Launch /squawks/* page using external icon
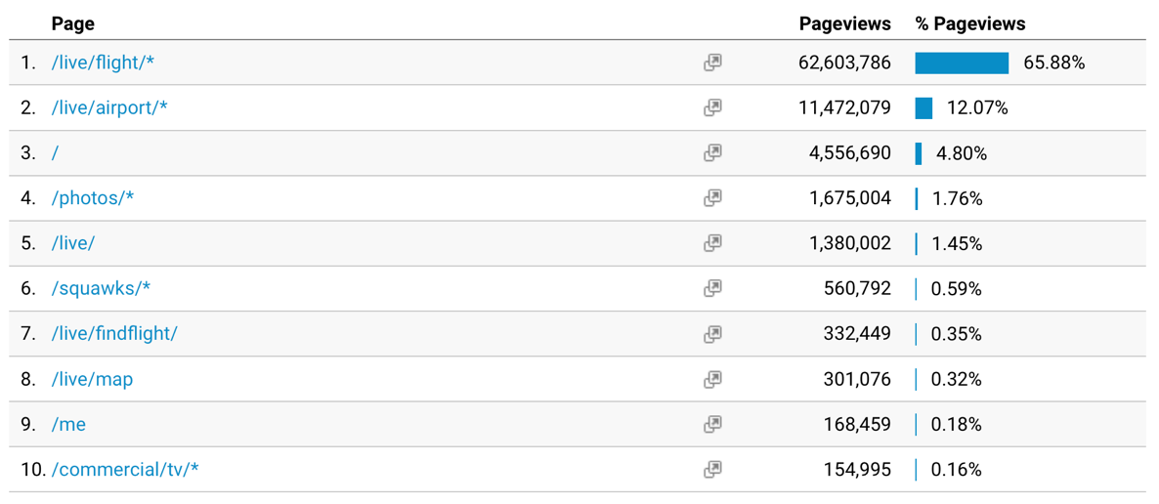1159x504 pixels. pos(711,288)
